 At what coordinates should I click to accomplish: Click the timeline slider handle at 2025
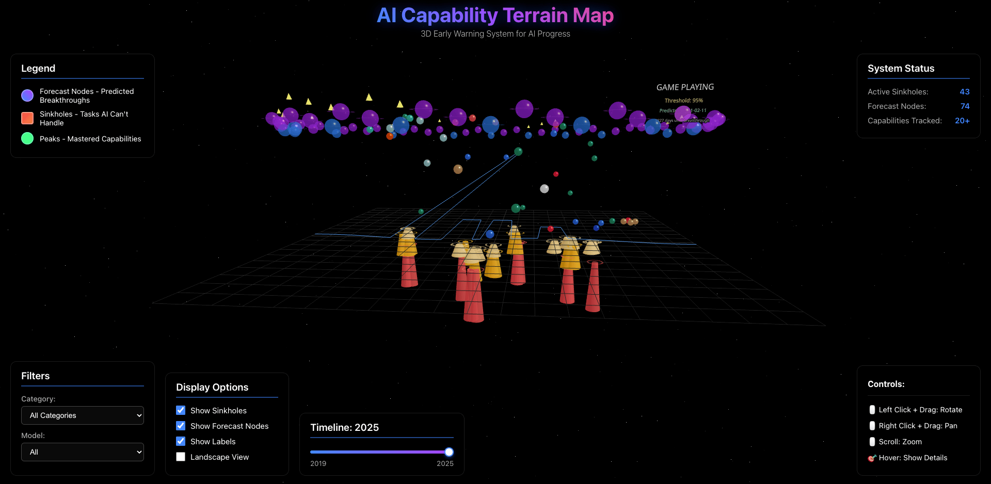[449, 452]
